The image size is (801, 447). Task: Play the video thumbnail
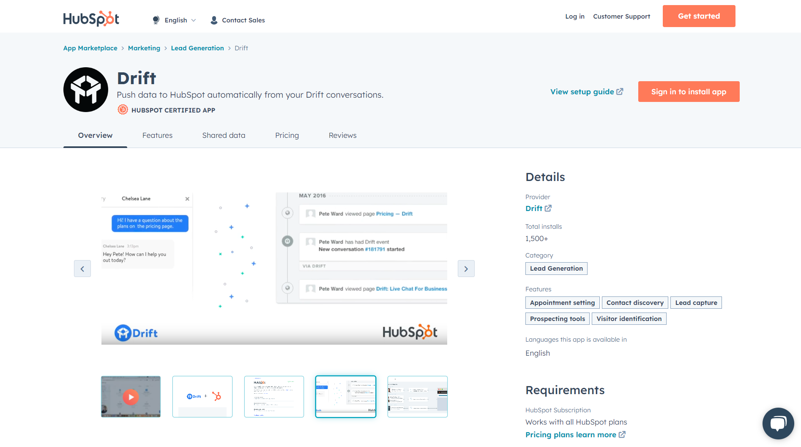tap(131, 397)
